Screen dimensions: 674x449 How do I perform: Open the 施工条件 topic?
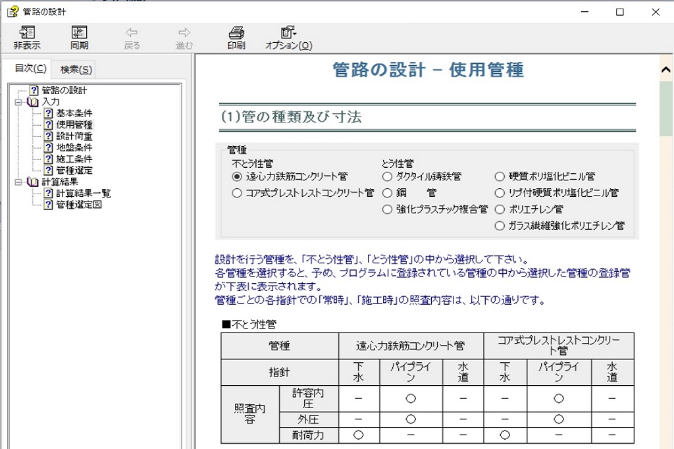tap(74, 159)
